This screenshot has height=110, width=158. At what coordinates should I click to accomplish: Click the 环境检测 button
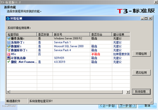[x=141, y=54]
